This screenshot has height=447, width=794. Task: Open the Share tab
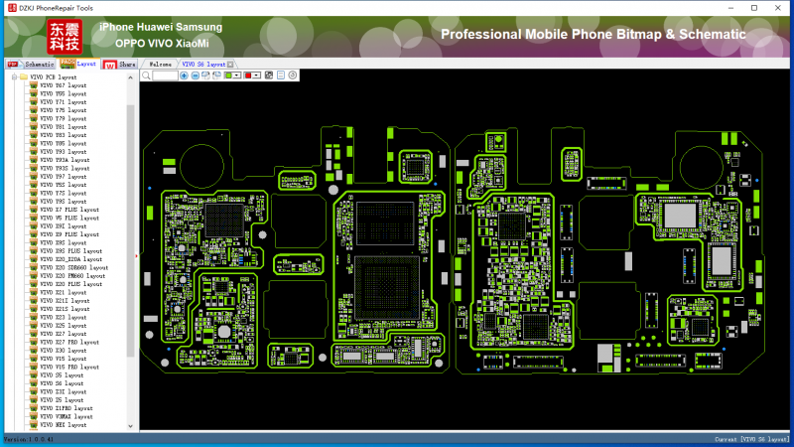click(121, 64)
